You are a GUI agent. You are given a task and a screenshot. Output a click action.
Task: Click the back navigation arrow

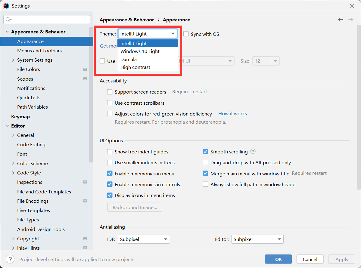coord(341,20)
